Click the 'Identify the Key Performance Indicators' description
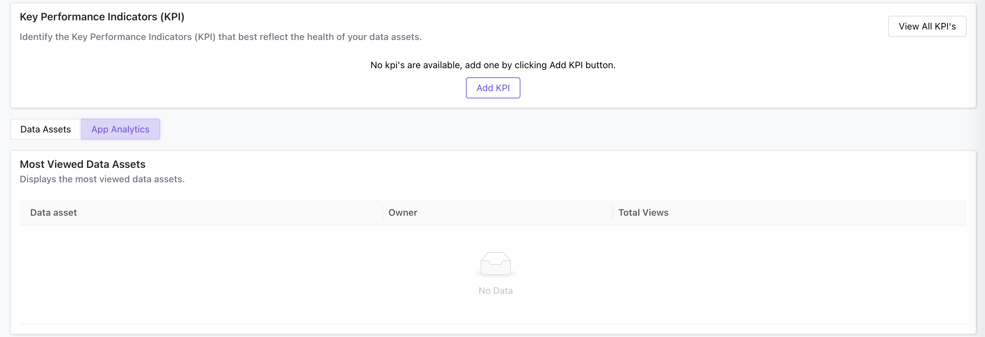The image size is (985, 337). 221,37
